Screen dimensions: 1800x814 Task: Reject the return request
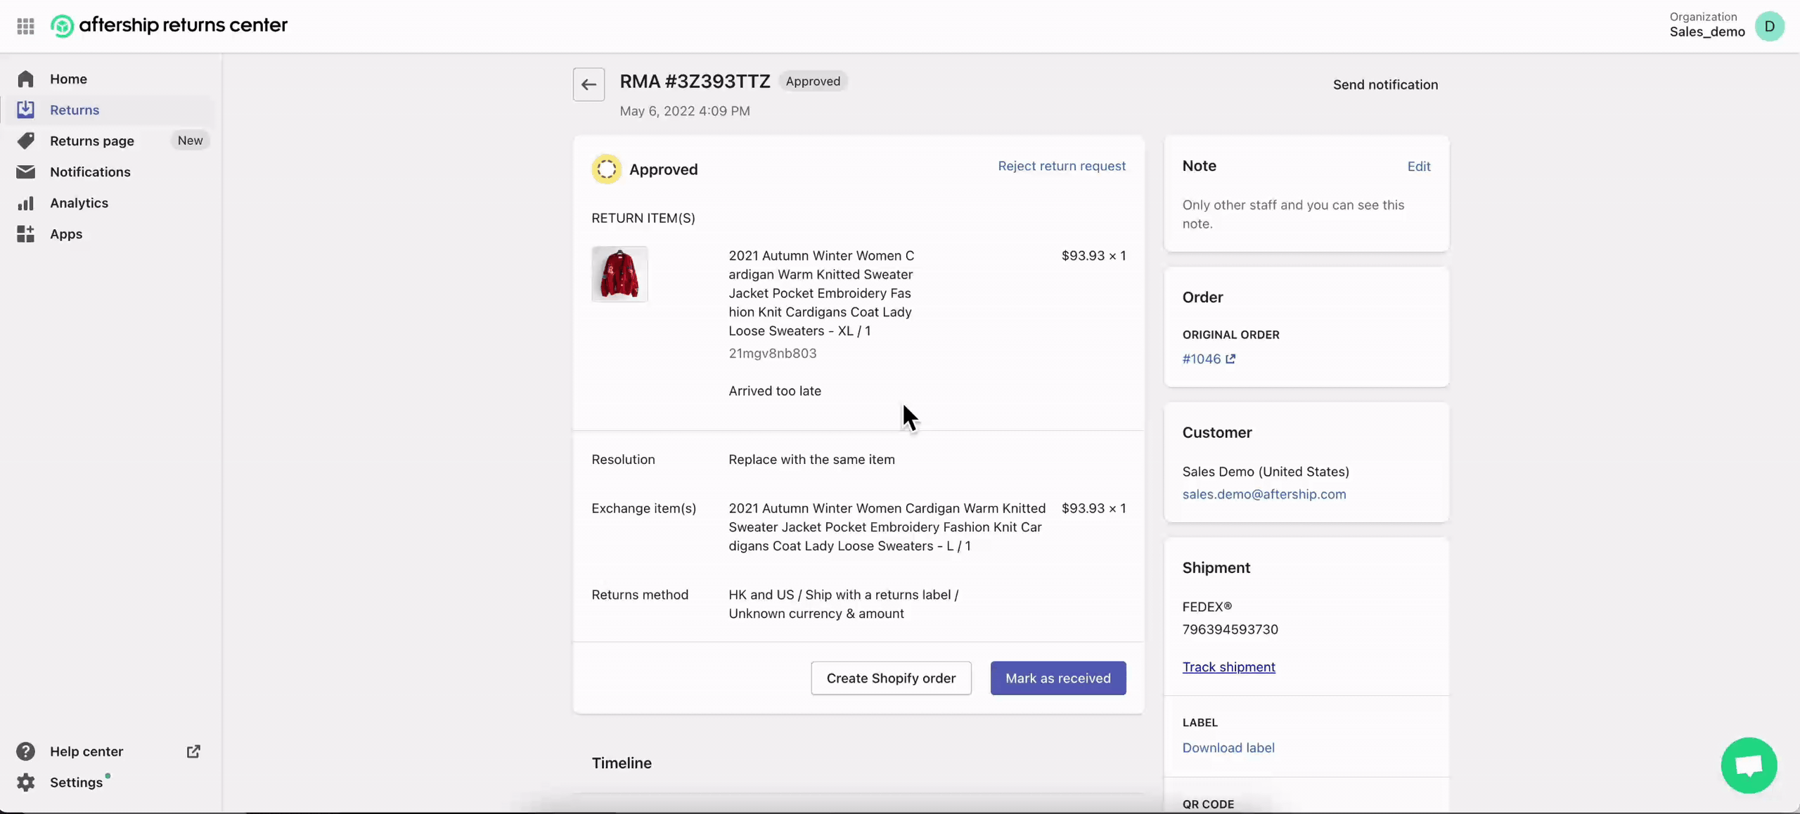[1061, 166]
